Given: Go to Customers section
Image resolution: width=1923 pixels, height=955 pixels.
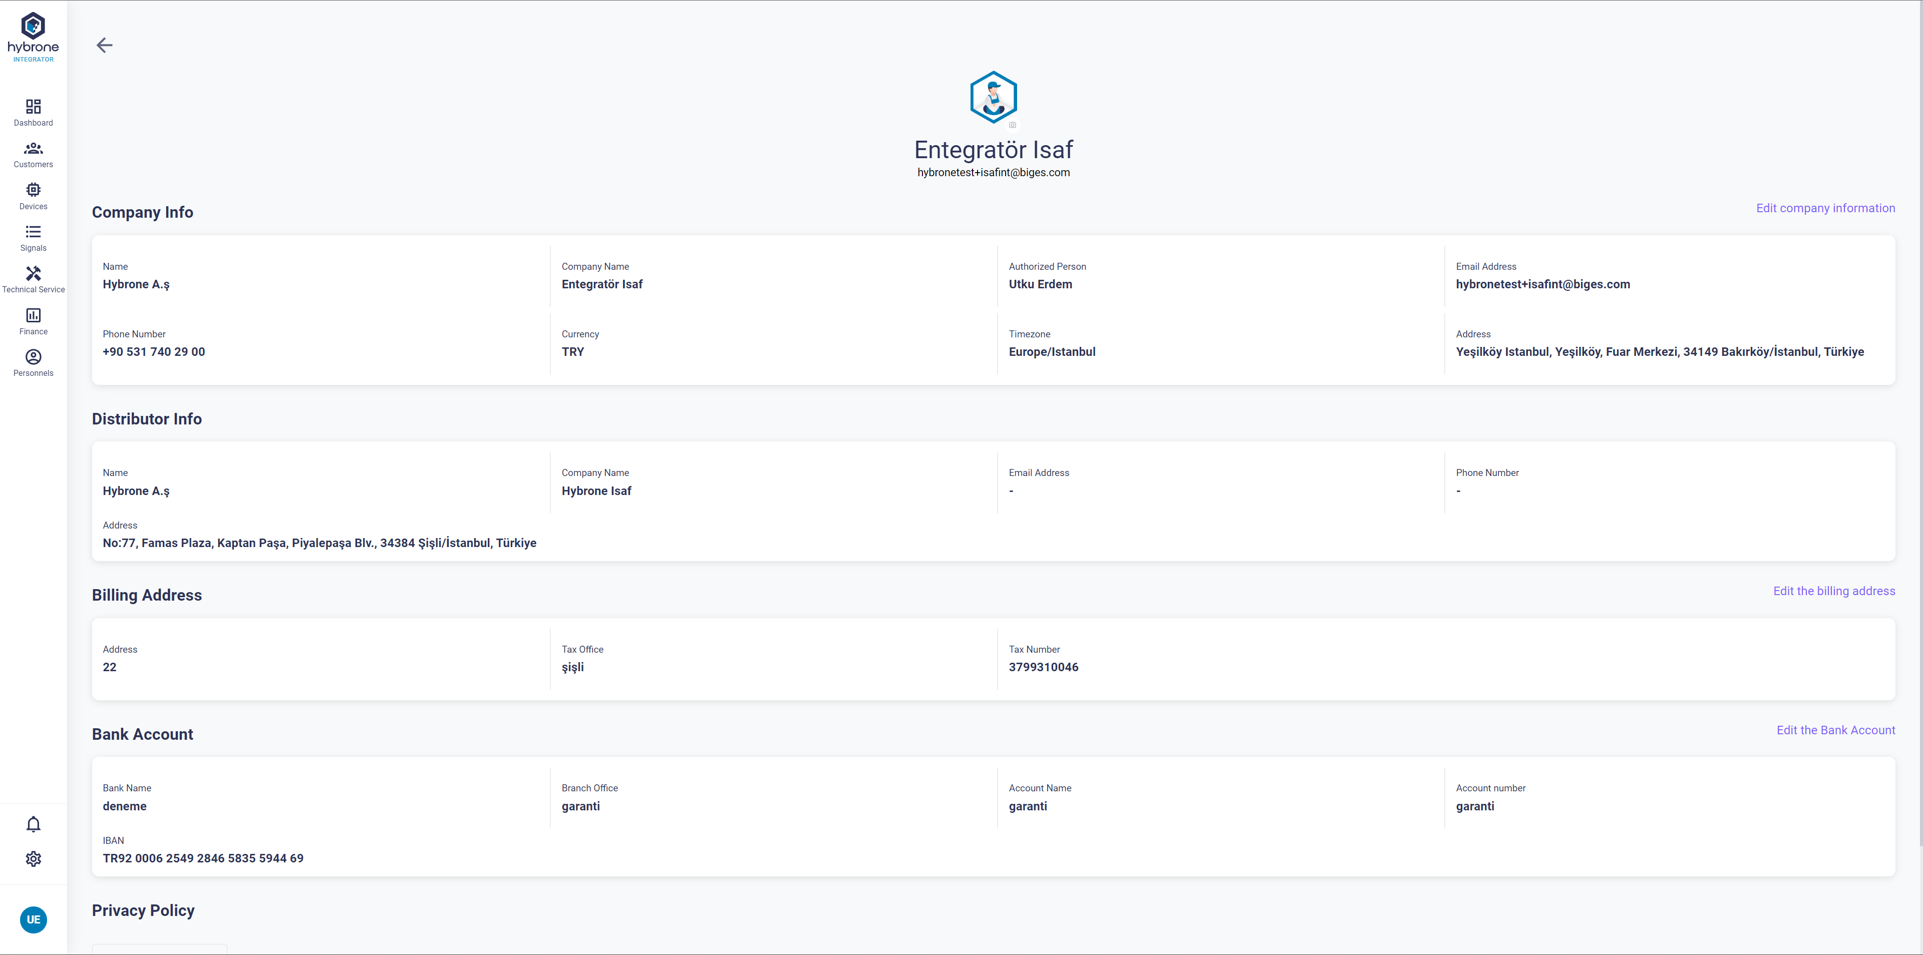Looking at the screenshot, I should point(33,149).
